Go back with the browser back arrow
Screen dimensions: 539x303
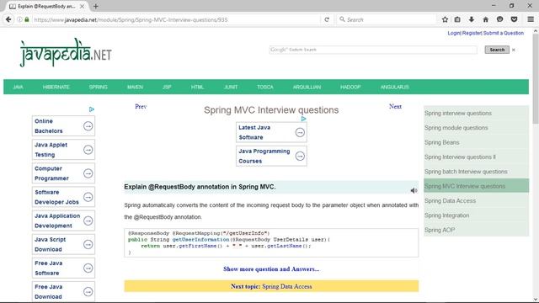(x=8, y=19)
